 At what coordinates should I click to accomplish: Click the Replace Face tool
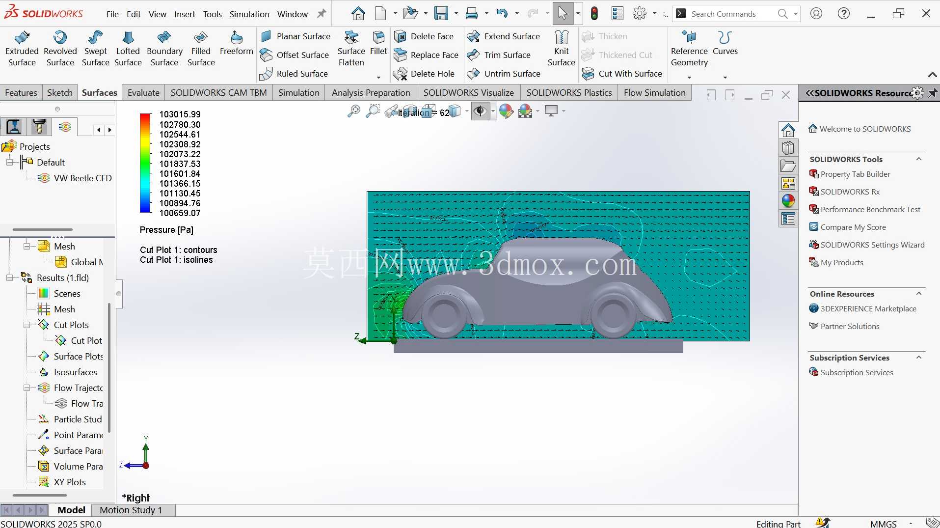[427, 55]
